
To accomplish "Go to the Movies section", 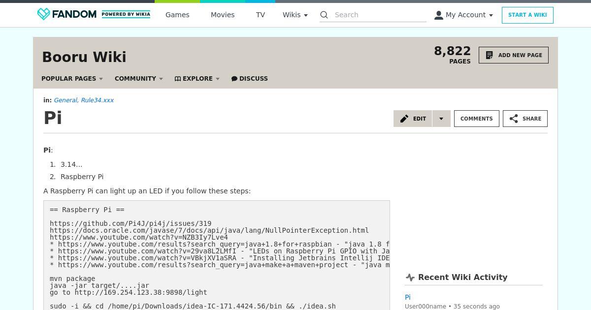I will (x=223, y=15).
